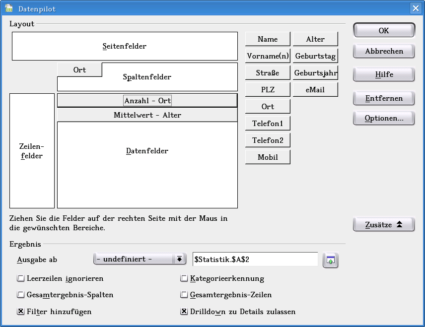Select the Anzahl - Ort data field
The image size is (425, 327).
pos(147,100)
